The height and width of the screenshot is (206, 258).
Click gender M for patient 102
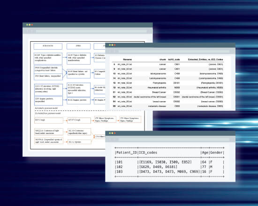211,167
